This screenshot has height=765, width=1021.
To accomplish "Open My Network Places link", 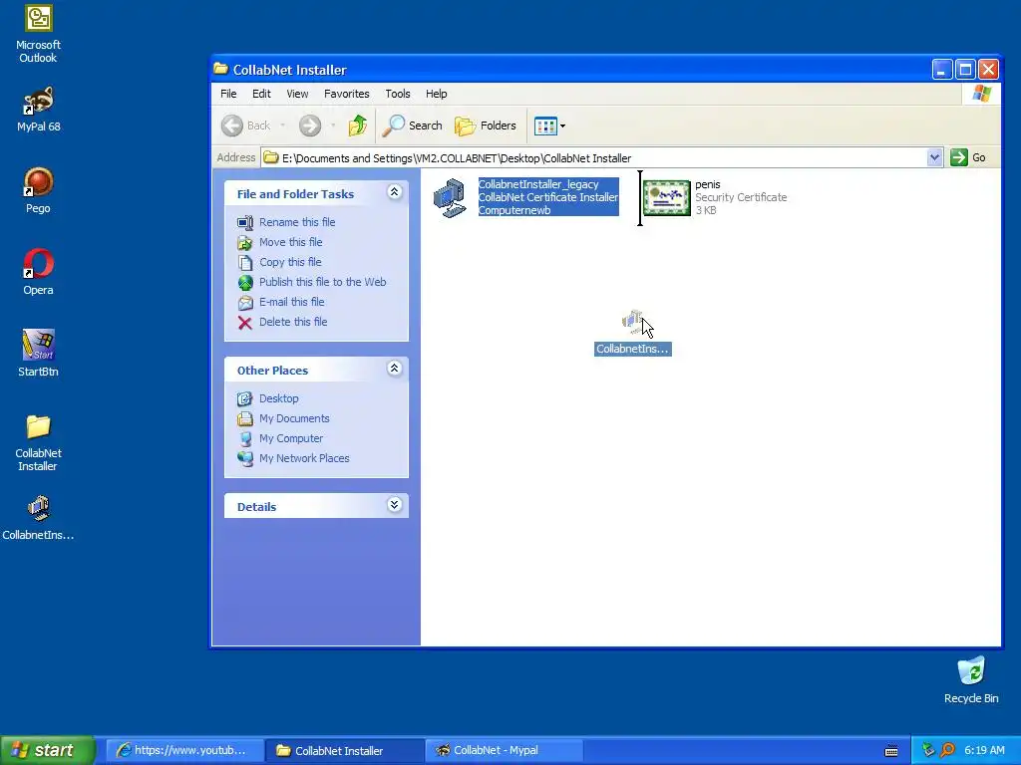I will pos(304,458).
